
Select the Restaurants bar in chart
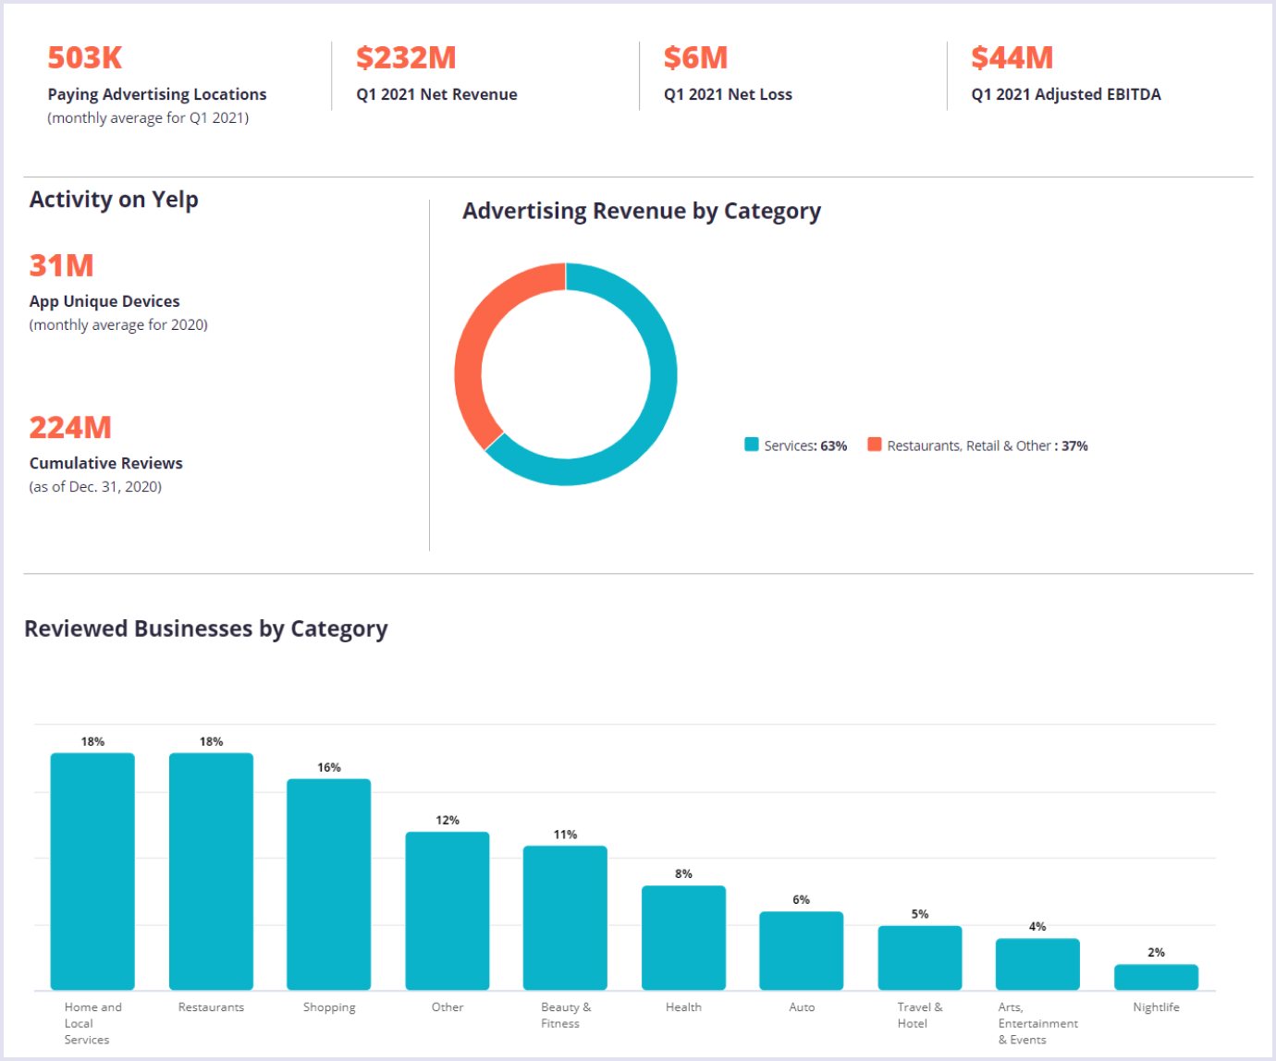pyautogui.click(x=211, y=872)
